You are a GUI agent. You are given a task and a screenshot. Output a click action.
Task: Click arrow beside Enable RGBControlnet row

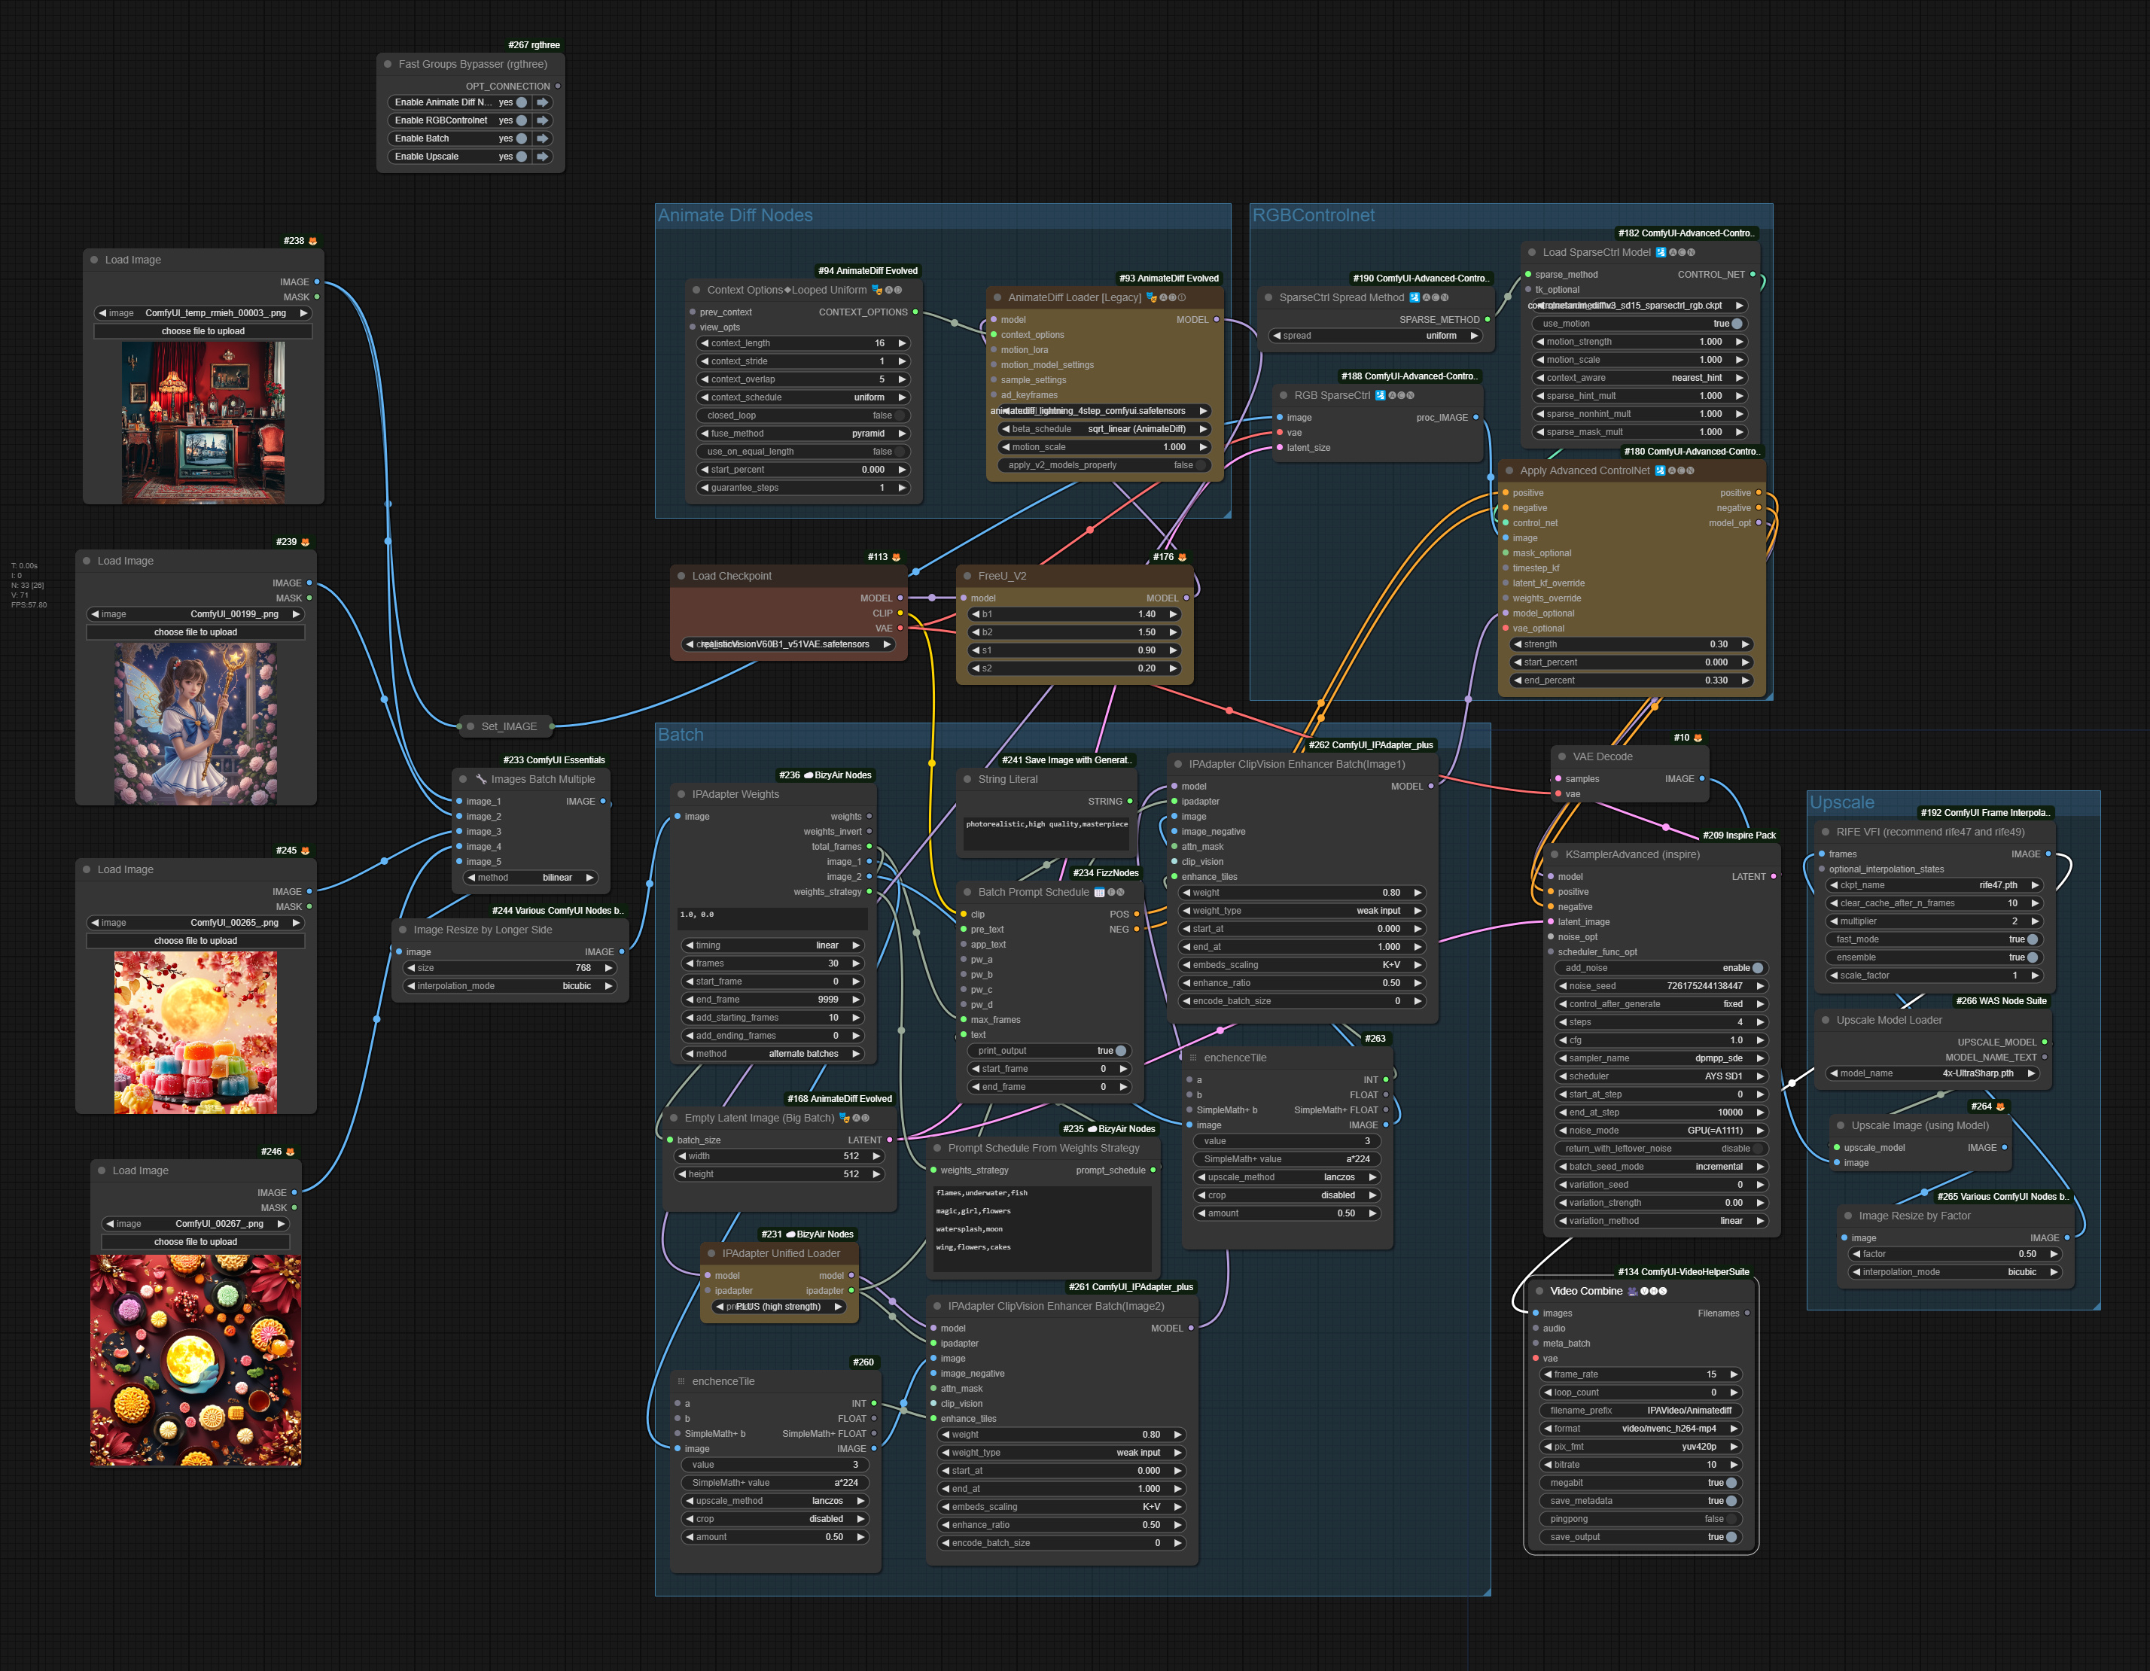(x=543, y=120)
